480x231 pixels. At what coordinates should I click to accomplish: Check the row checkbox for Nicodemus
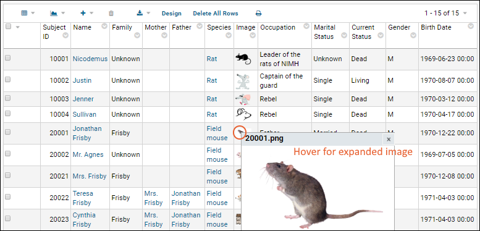click(7, 57)
